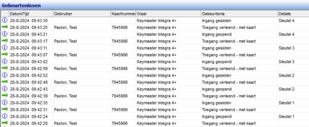Select the info icon on the 09:43:11 row
Screen dimensions: 309x127
(5, 48)
